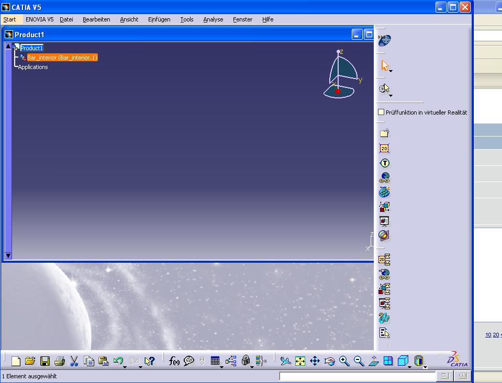Click the Normal View icon
The width and height of the screenshot is (502, 383).
pyautogui.click(x=374, y=361)
